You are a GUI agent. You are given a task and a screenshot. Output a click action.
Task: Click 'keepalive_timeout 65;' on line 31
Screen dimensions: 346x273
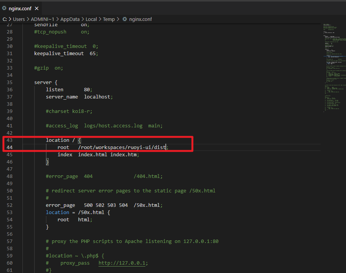click(66, 53)
